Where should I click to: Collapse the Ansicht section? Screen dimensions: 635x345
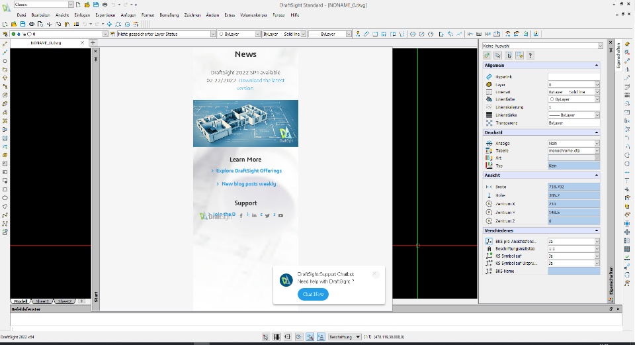[x=597, y=175]
